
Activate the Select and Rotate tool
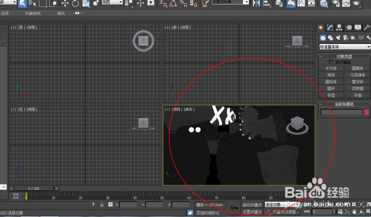click(x=75, y=3)
